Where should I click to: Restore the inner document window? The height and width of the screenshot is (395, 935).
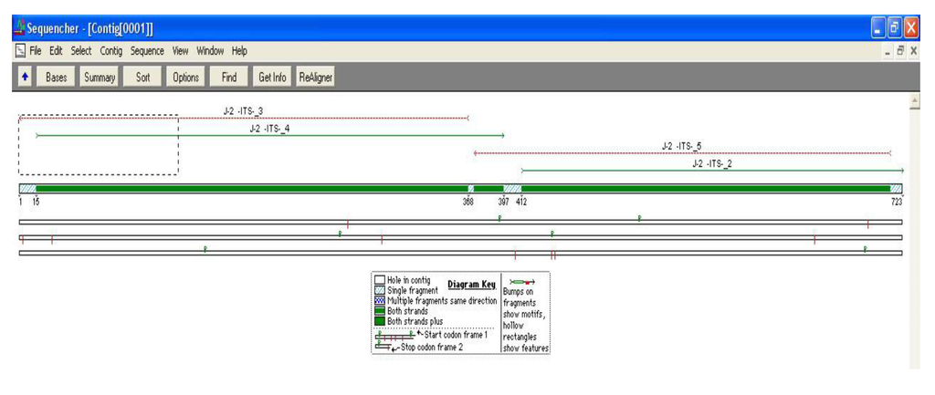point(899,51)
